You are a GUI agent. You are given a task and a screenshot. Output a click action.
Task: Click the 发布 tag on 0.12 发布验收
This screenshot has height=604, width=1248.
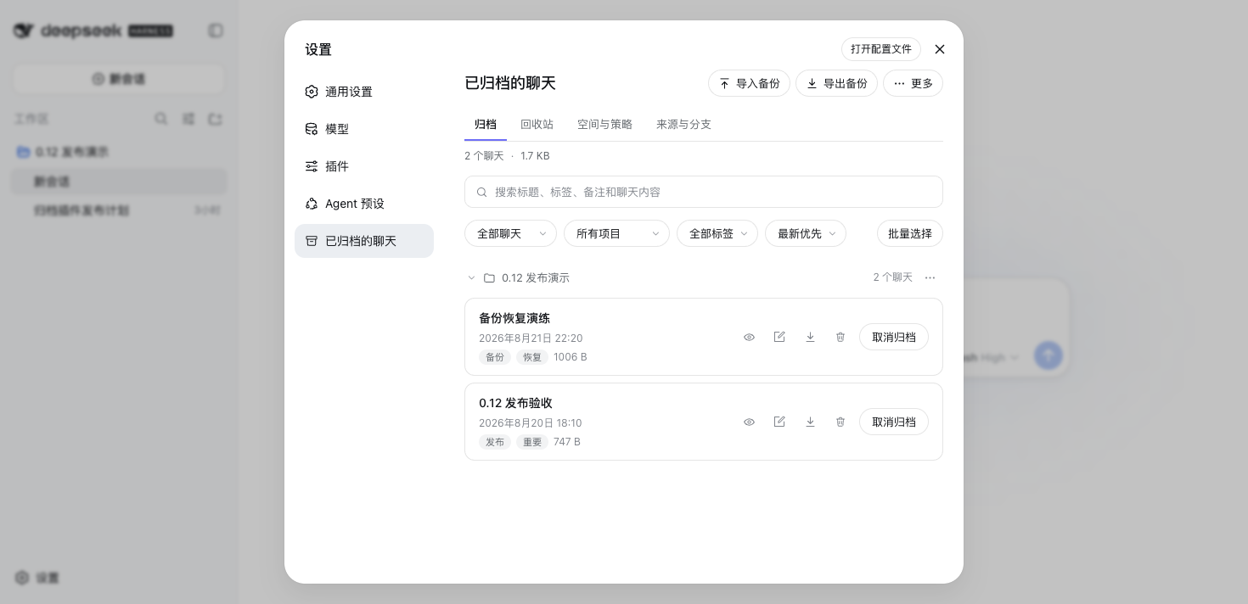[x=495, y=442]
